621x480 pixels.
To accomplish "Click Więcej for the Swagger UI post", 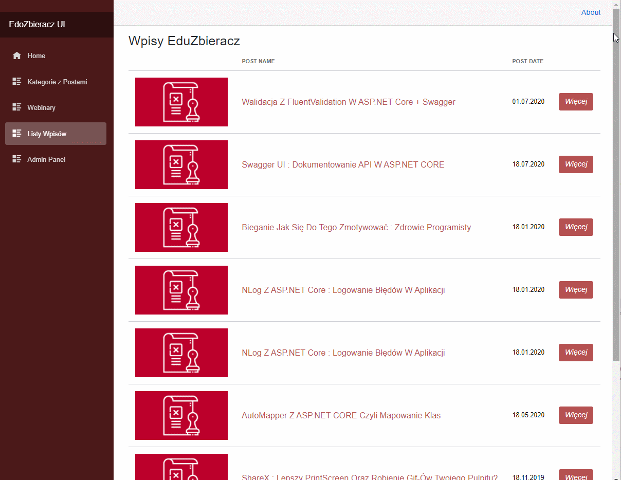I will pos(576,164).
